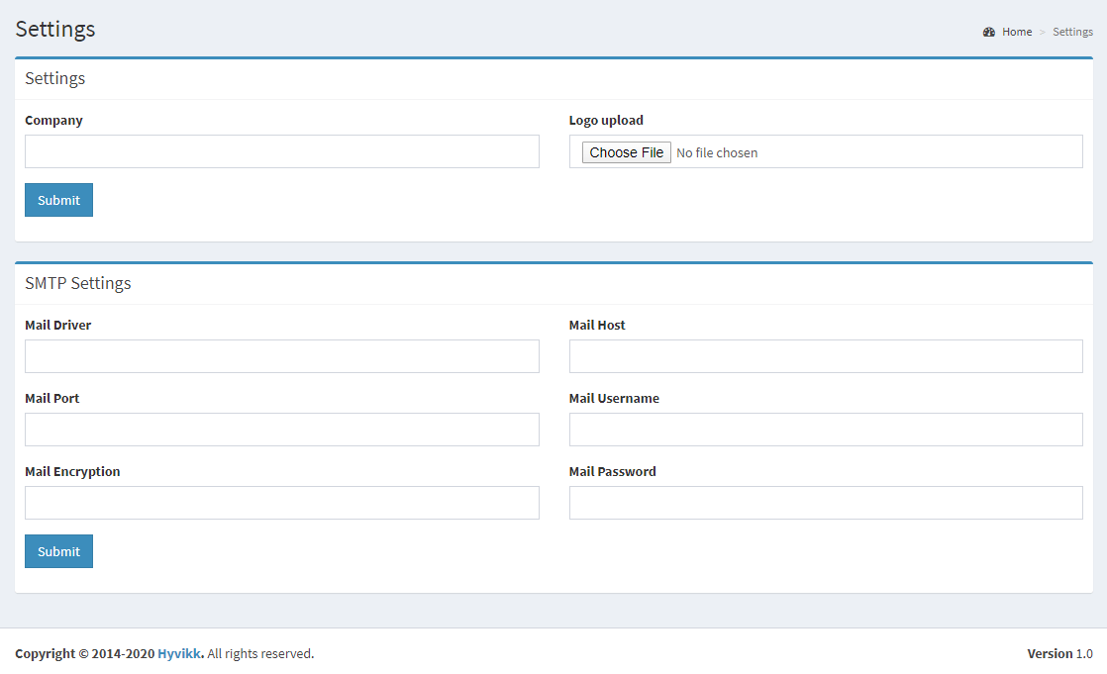
Task: Click the Company label
Action: click(53, 120)
